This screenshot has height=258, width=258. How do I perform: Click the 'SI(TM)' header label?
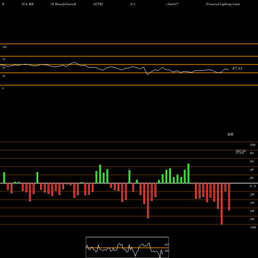coord(98,4)
